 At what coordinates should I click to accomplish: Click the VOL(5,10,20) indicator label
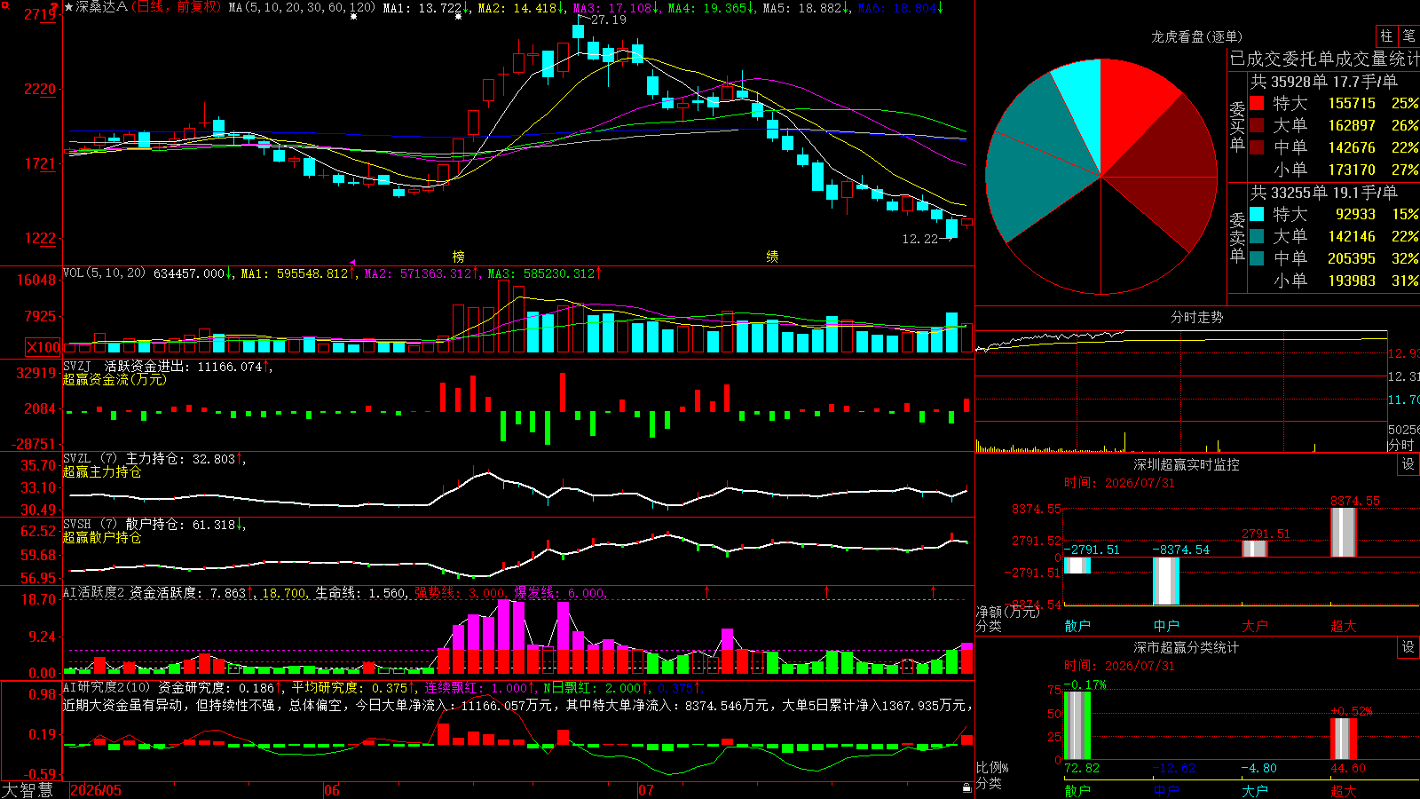click(x=104, y=273)
